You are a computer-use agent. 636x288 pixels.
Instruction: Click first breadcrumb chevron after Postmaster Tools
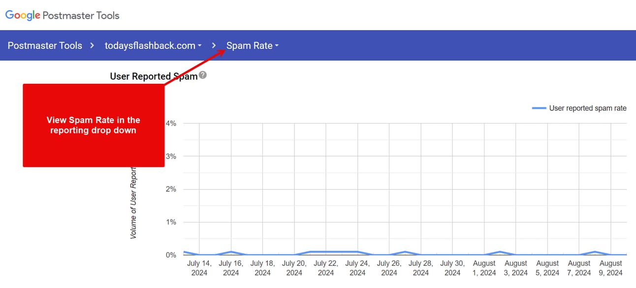coord(92,45)
